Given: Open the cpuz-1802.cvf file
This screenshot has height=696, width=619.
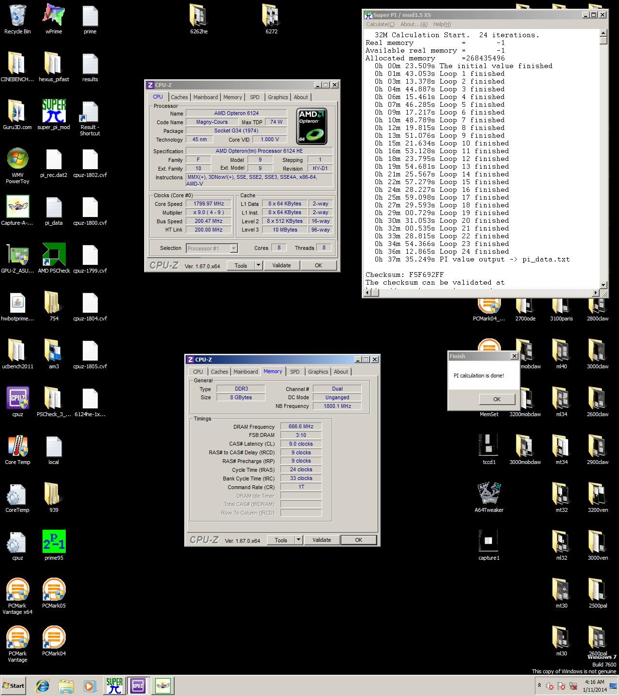Looking at the screenshot, I should 90,162.
